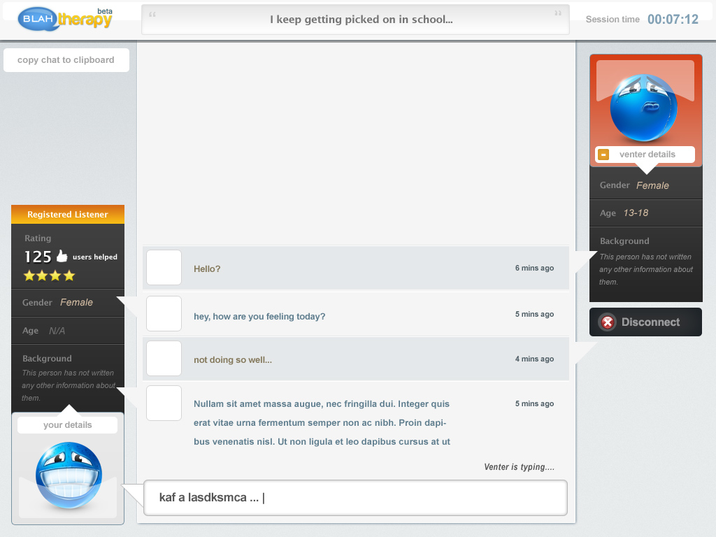The image size is (716, 537).
Task: Toggle the "your details" panel label
Action: (68, 425)
